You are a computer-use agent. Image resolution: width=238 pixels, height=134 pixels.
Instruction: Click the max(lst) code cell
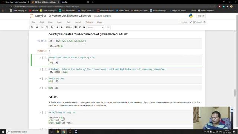click(x=125, y=88)
